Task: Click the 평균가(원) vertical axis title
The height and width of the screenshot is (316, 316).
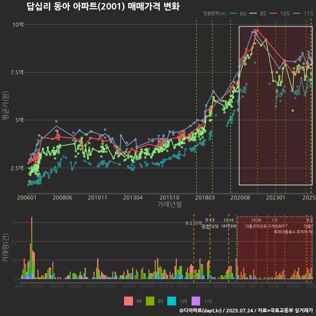Action: 5,106
